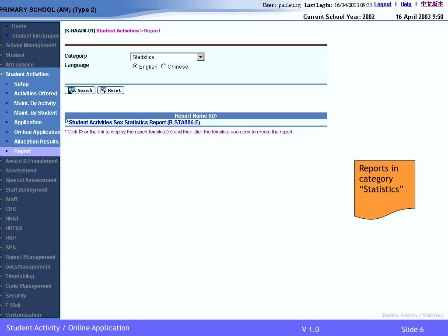The width and height of the screenshot is (448, 336).
Task: Collapse the Student Activities menu
Action: pos(27,74)
